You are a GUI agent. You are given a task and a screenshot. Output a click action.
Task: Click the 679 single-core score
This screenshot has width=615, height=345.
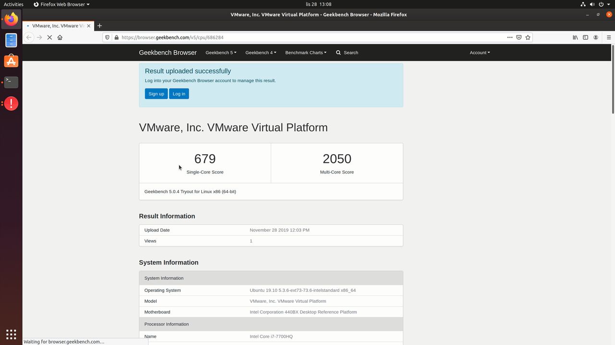tap(205, 159)
